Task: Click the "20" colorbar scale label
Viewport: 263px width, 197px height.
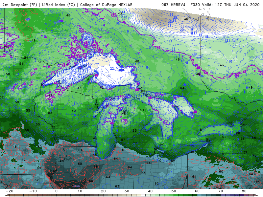Action: [103, 191]
